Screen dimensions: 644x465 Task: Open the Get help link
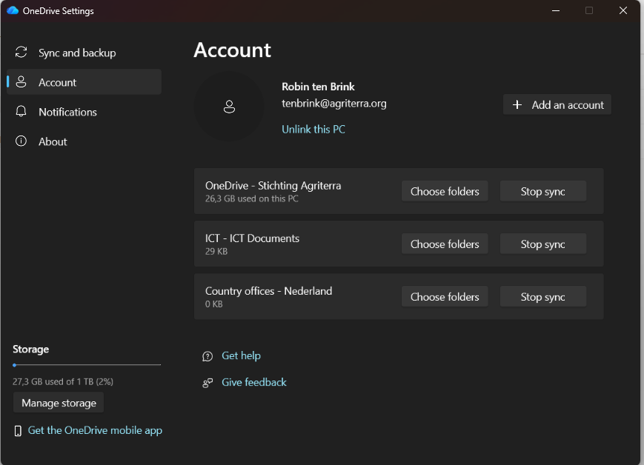(241, 355)
